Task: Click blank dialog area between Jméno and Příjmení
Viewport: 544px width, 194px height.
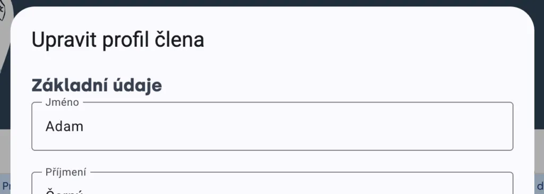Action: coord(272,161)
